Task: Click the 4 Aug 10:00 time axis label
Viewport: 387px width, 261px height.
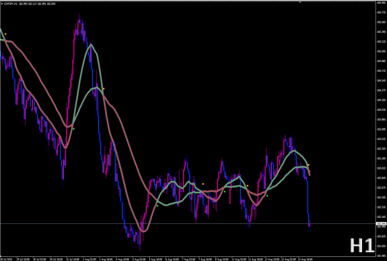Action: coord(122,259)
